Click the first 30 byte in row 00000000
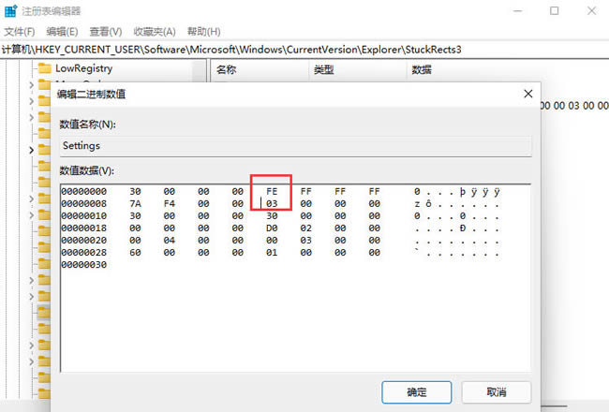609x412 pixels. [135, 191]
